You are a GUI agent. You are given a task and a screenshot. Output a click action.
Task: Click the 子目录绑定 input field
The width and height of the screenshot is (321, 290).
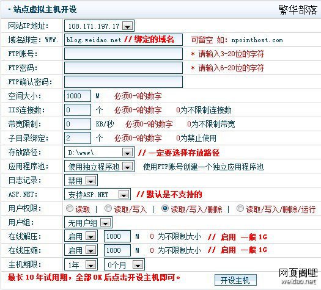pyautogui.click(x=78, y=138)
